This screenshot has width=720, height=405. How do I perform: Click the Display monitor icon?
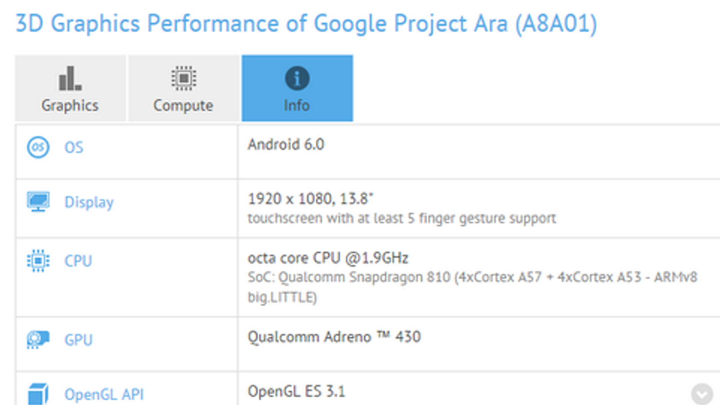point(38,202)
